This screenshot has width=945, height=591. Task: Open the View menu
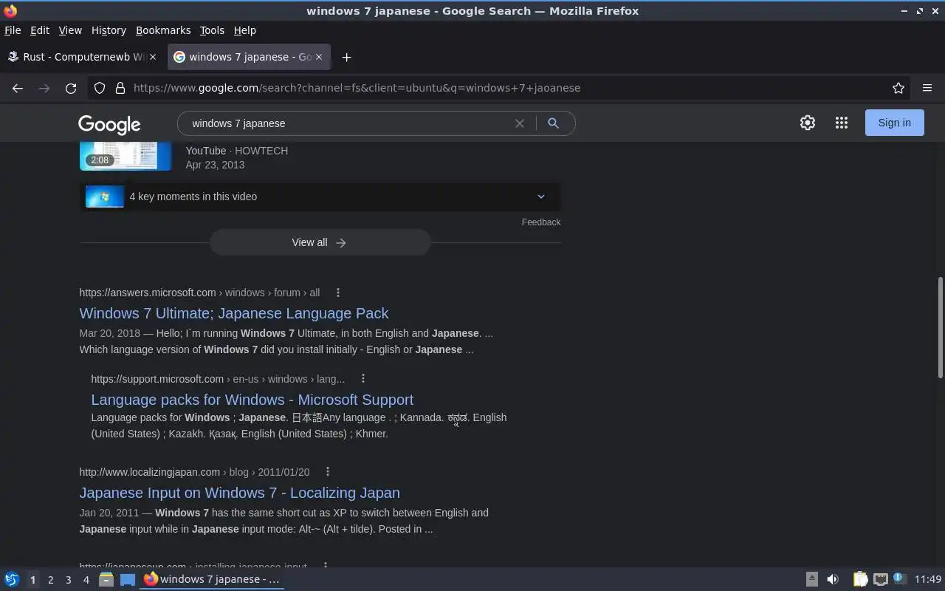pyautogui.click(x=70, y=30)
